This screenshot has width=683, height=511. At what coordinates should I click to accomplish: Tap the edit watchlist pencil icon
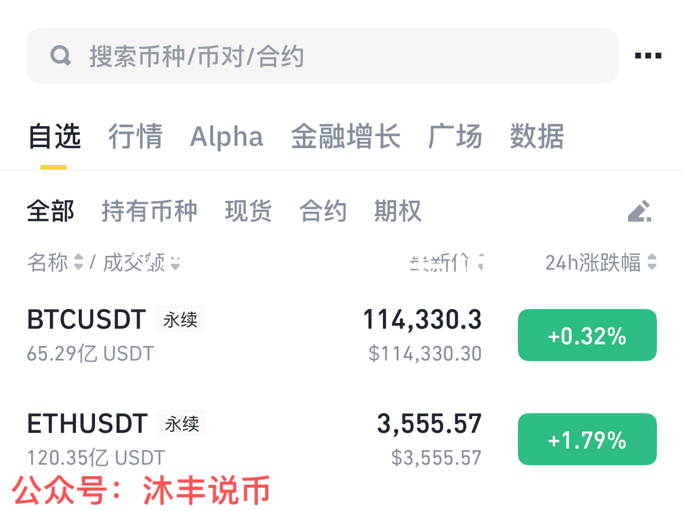click(x=640, y=211)
